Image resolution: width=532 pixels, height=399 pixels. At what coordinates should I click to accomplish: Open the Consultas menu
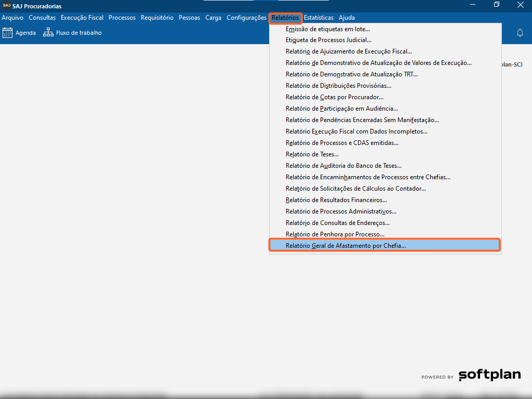click(x=42, y=18)
